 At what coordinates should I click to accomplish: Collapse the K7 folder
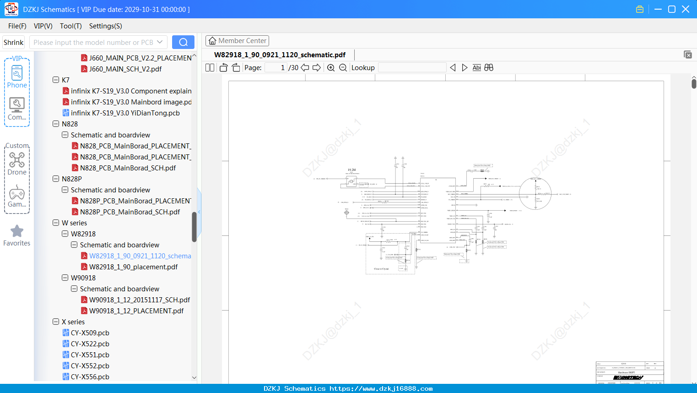pyautogui.click(x=56, y=80)
